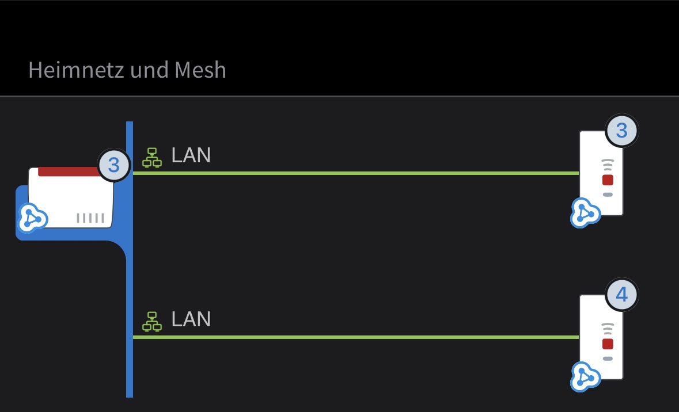Click the Heimnetz und Mesh heading
The width and height of the screenshot is (679, 412).
(x=127, y=70)
